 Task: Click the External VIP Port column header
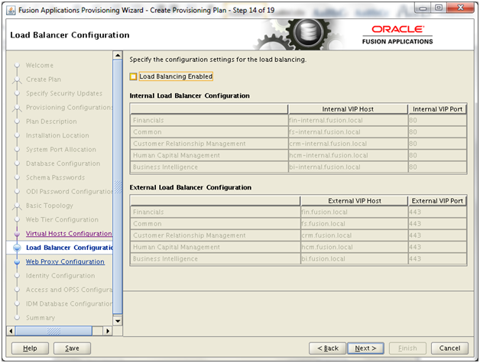(x=437, y=201)
